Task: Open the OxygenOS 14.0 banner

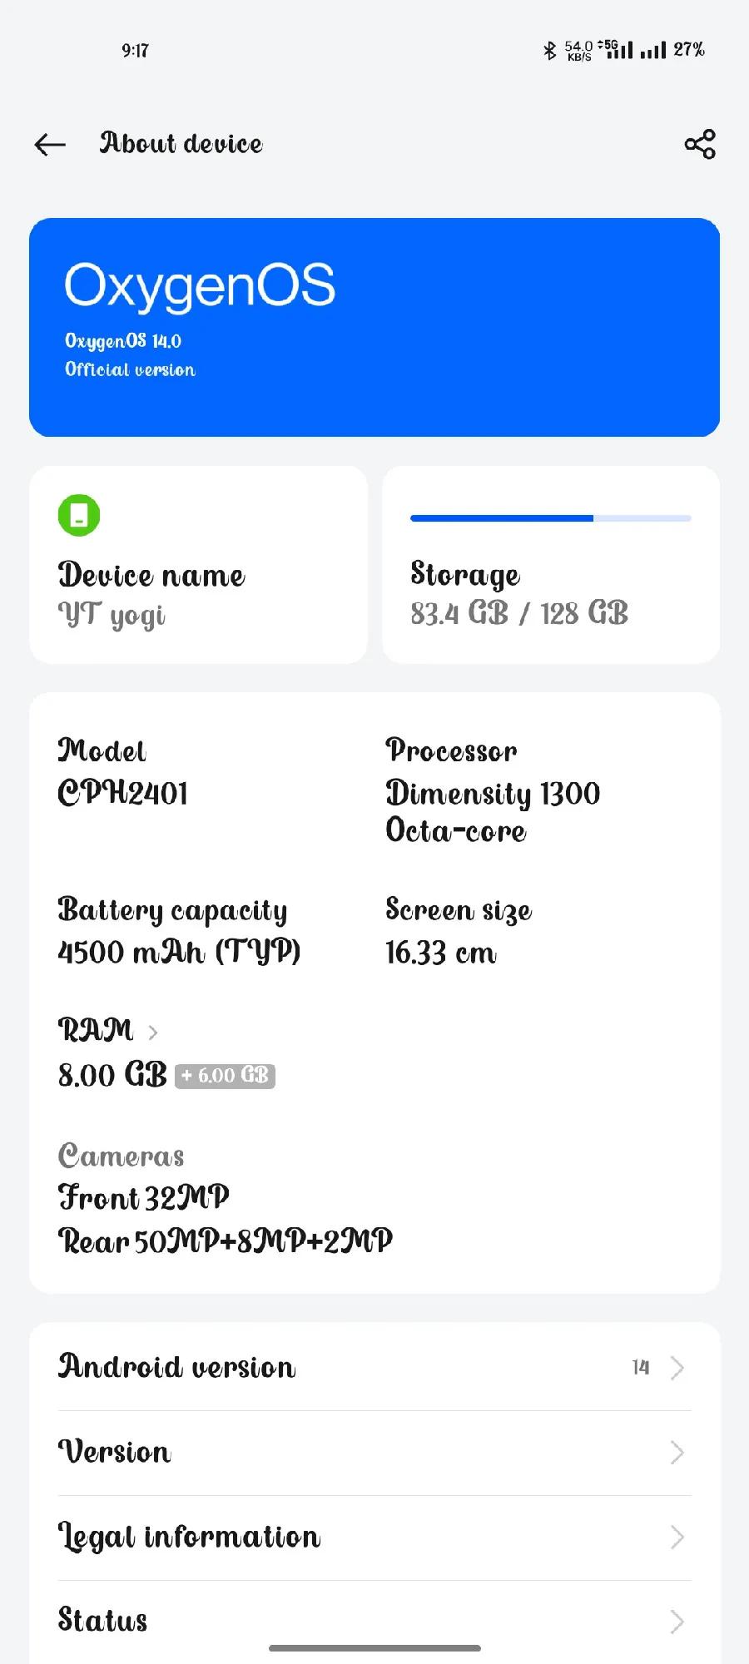Action: click(x=374, y=327)
